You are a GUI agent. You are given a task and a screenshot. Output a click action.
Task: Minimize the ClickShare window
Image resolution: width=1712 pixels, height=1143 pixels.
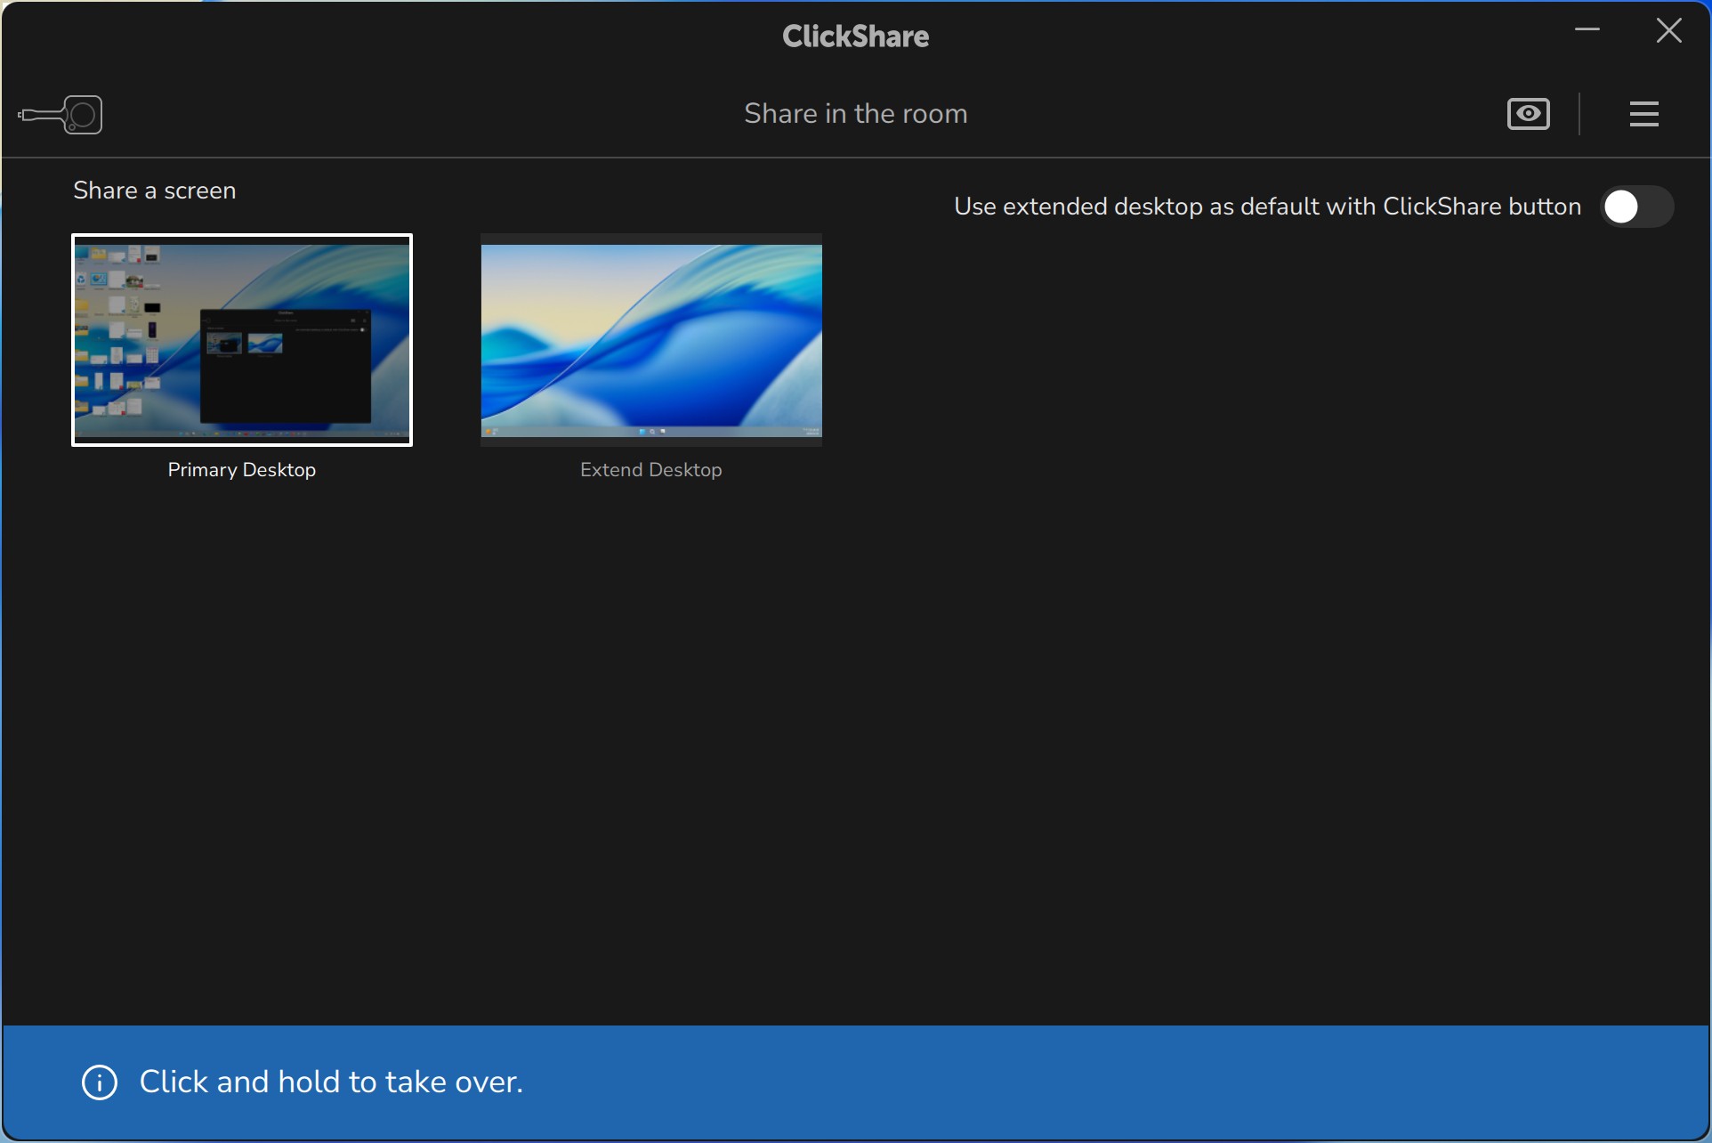point(1587,30)
